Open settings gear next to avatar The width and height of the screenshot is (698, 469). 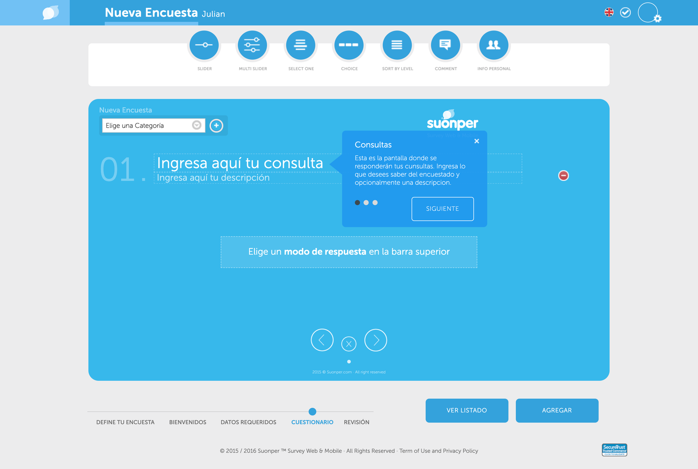[x=658, y=19]
